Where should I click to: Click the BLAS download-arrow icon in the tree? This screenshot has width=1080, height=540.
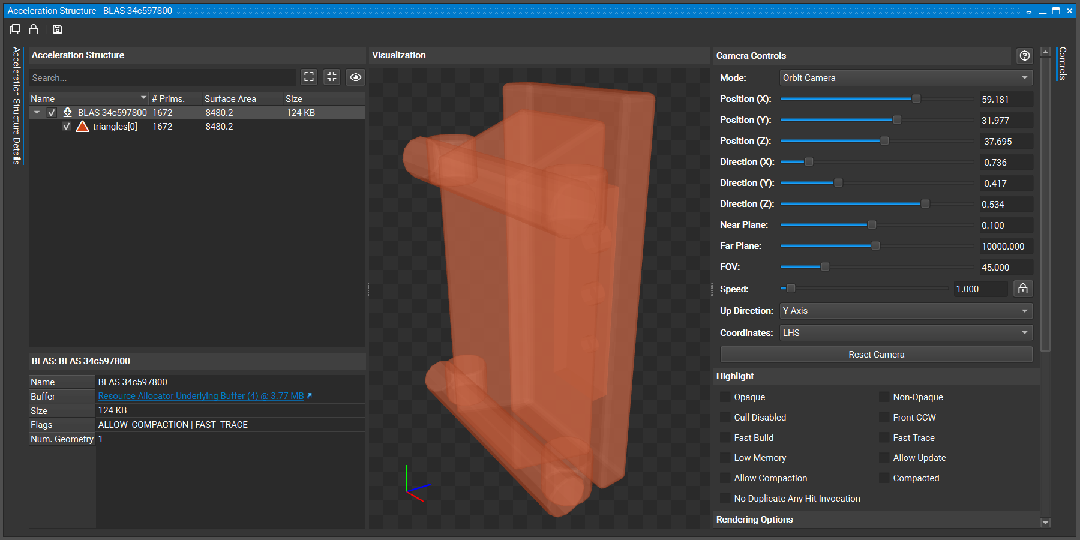coord(68,112)
